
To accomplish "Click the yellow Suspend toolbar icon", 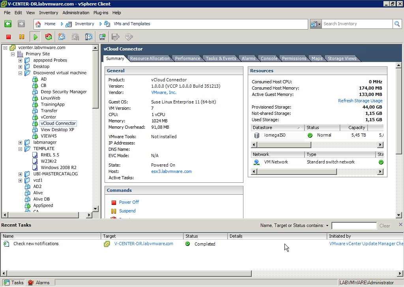I will (22, 37).
